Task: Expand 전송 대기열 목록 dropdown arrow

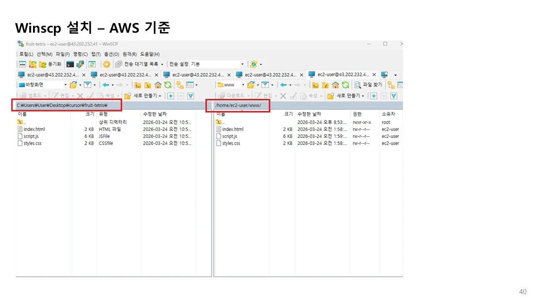Action: pos(162,64)
